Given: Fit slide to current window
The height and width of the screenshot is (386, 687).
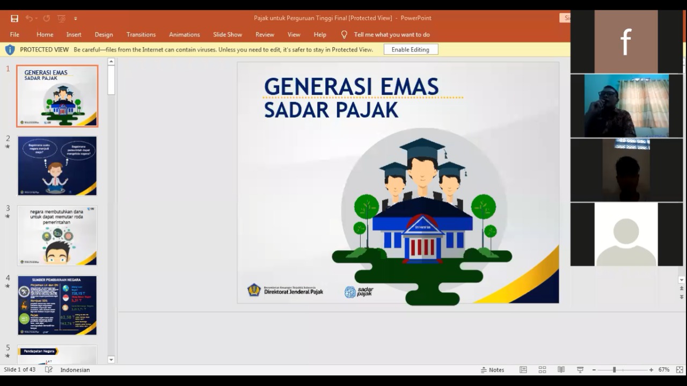Looking at the screenshot, I should pos(679,370).
